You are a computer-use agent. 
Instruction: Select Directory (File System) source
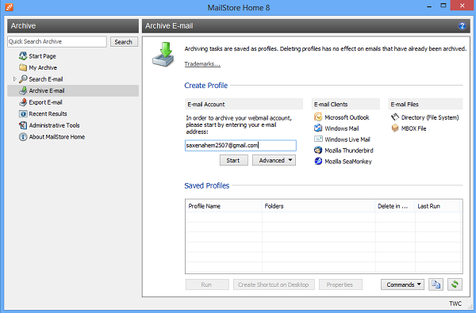tap(424, 117)
